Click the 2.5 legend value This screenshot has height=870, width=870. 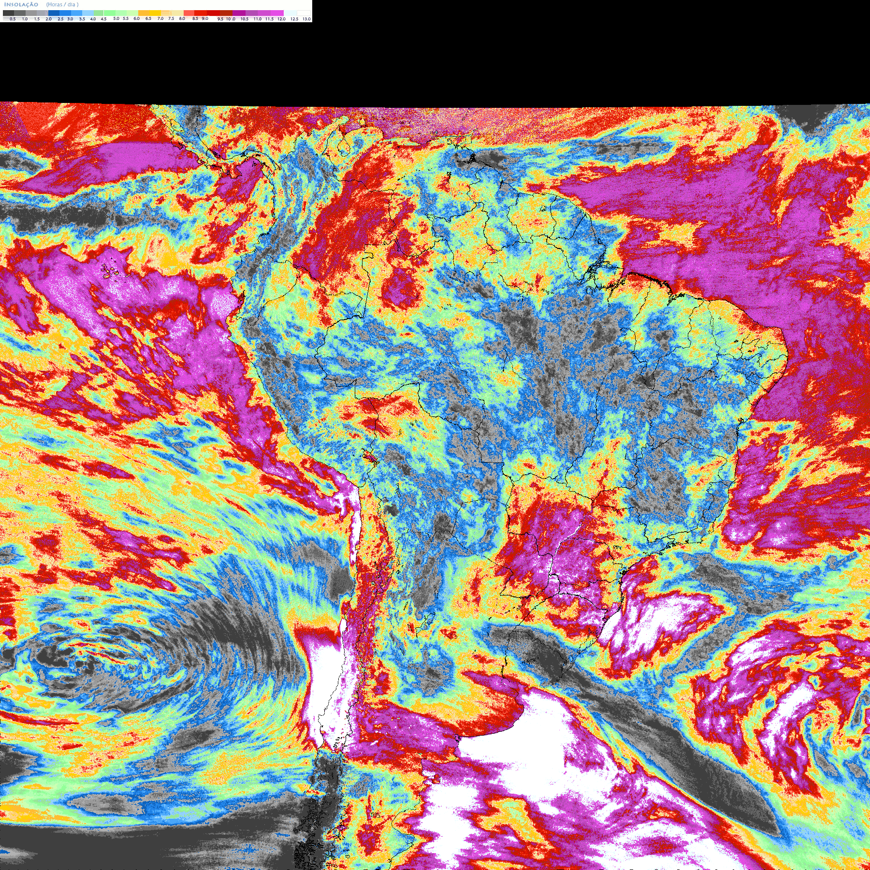tap(60, 19)
